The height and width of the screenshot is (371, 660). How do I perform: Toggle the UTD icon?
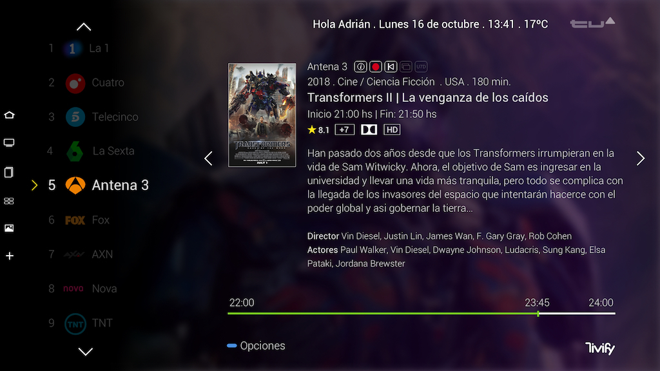pos(421,66)
